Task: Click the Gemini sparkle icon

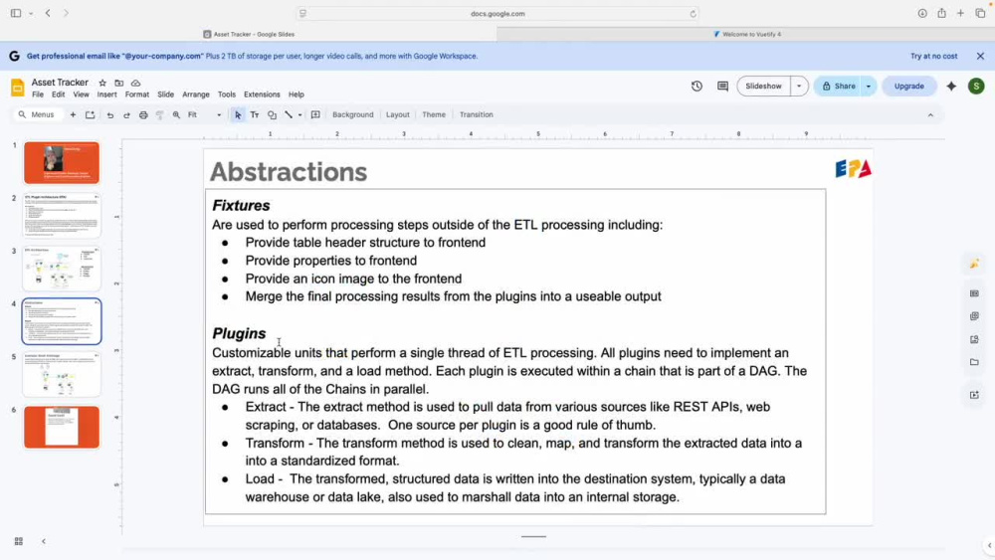Action: [x=951, y=87]
